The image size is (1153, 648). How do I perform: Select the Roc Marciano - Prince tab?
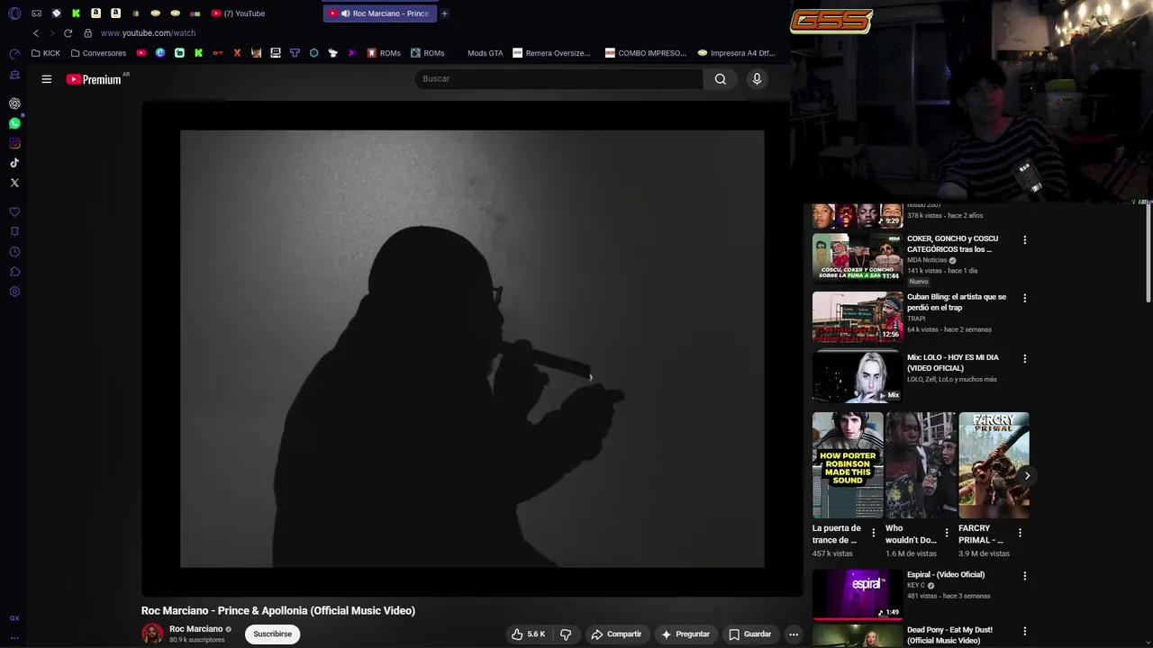tap(378, 13)
